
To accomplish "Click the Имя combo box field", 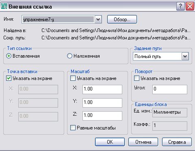I will point(58,19).
